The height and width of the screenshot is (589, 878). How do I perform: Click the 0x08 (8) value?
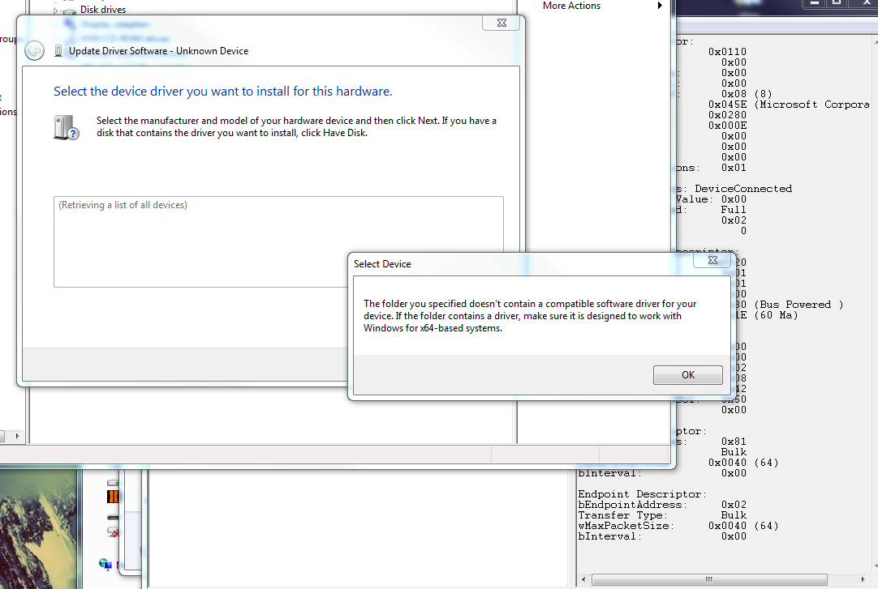[747, 94]
